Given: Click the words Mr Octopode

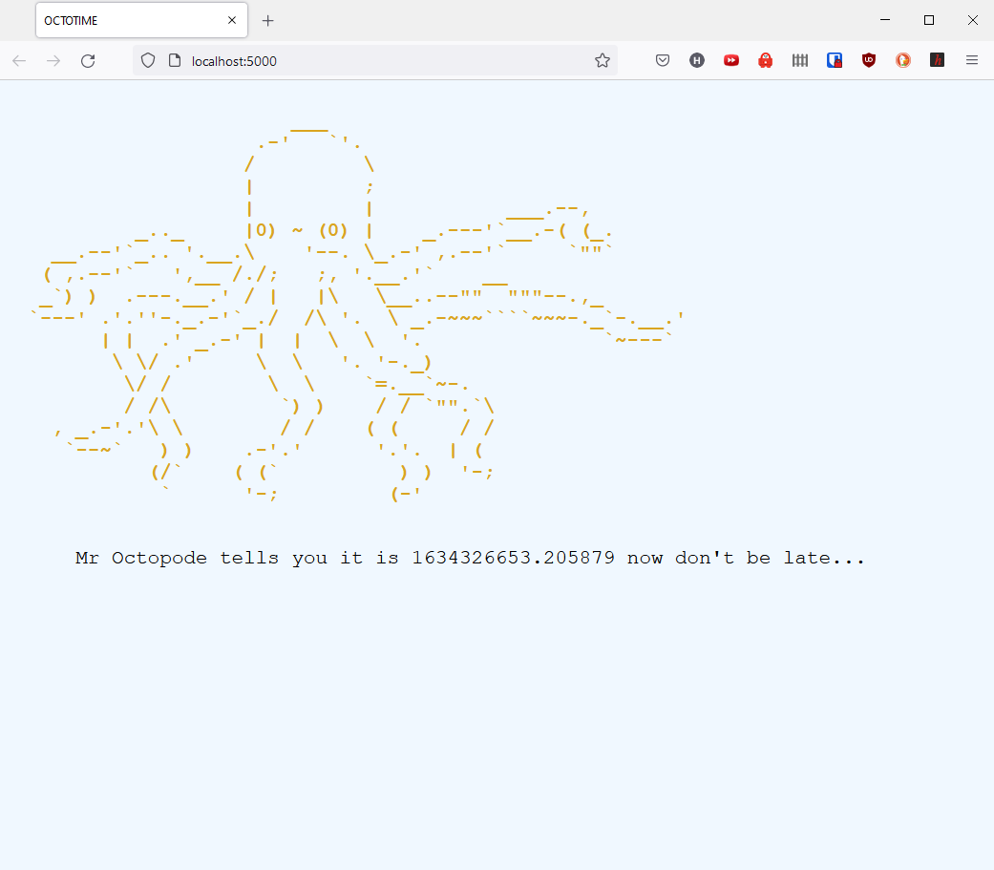Looking at the screenshot, I should tap(140, 558).
